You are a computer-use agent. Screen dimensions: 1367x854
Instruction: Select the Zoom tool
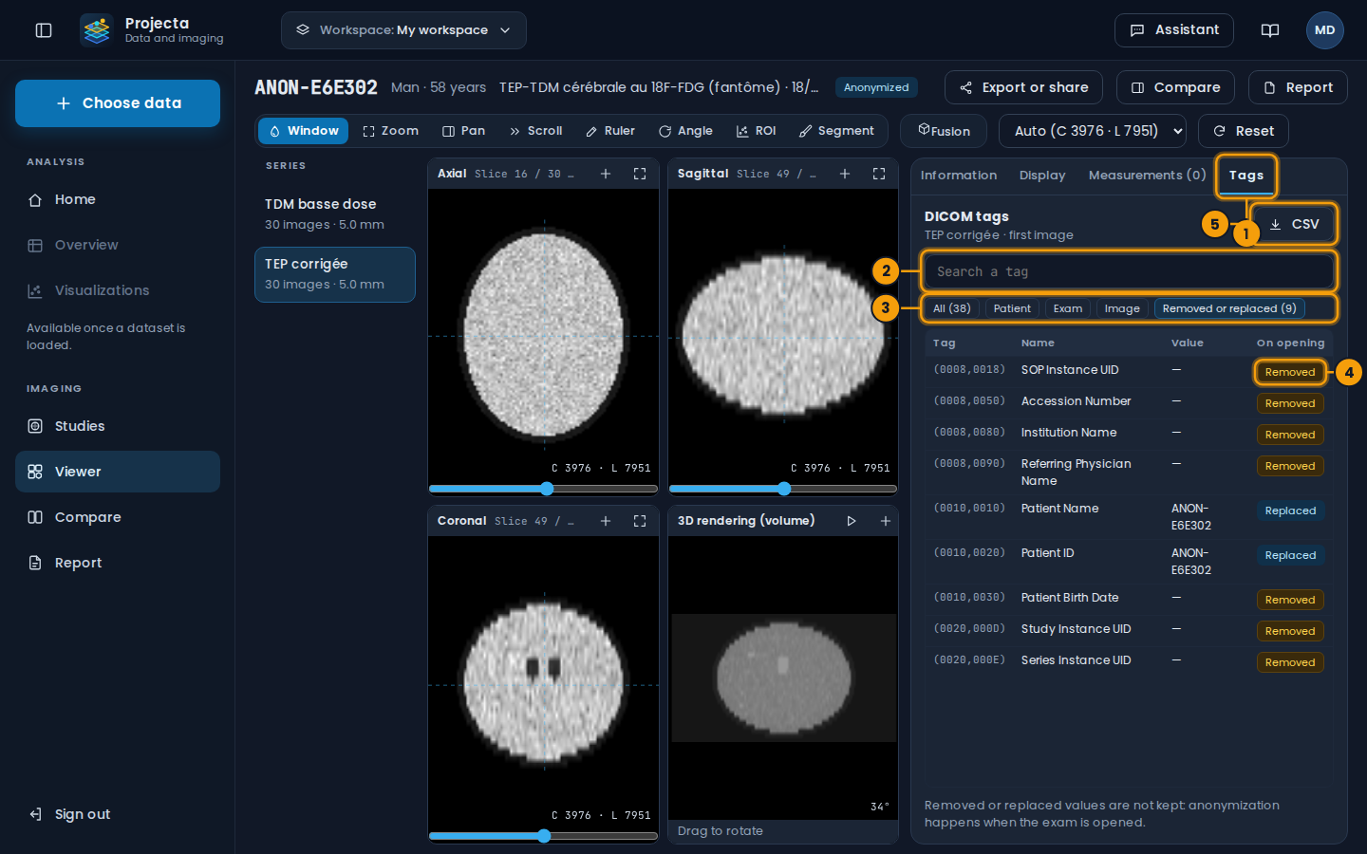coord(391,131)
